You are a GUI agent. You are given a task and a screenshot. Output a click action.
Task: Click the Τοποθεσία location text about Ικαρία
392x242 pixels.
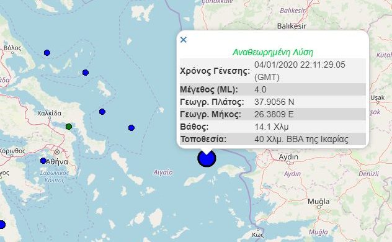pos(301,139)
